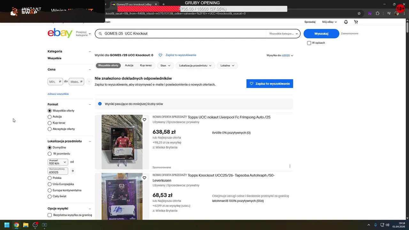Select the Kup teraz format radio

point(50,123)
